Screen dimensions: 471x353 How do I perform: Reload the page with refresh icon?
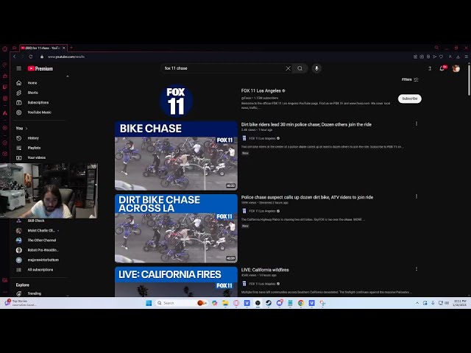(x=31, y=57)
